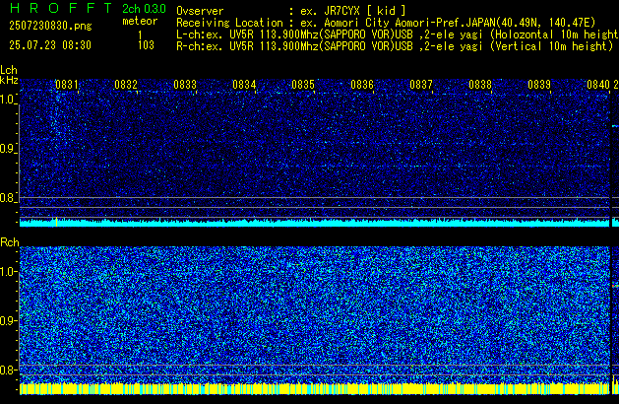Click the Lch 0.9 kHz axis label
619x404 pixels.
pyautogui.click(x=8, y=149)
